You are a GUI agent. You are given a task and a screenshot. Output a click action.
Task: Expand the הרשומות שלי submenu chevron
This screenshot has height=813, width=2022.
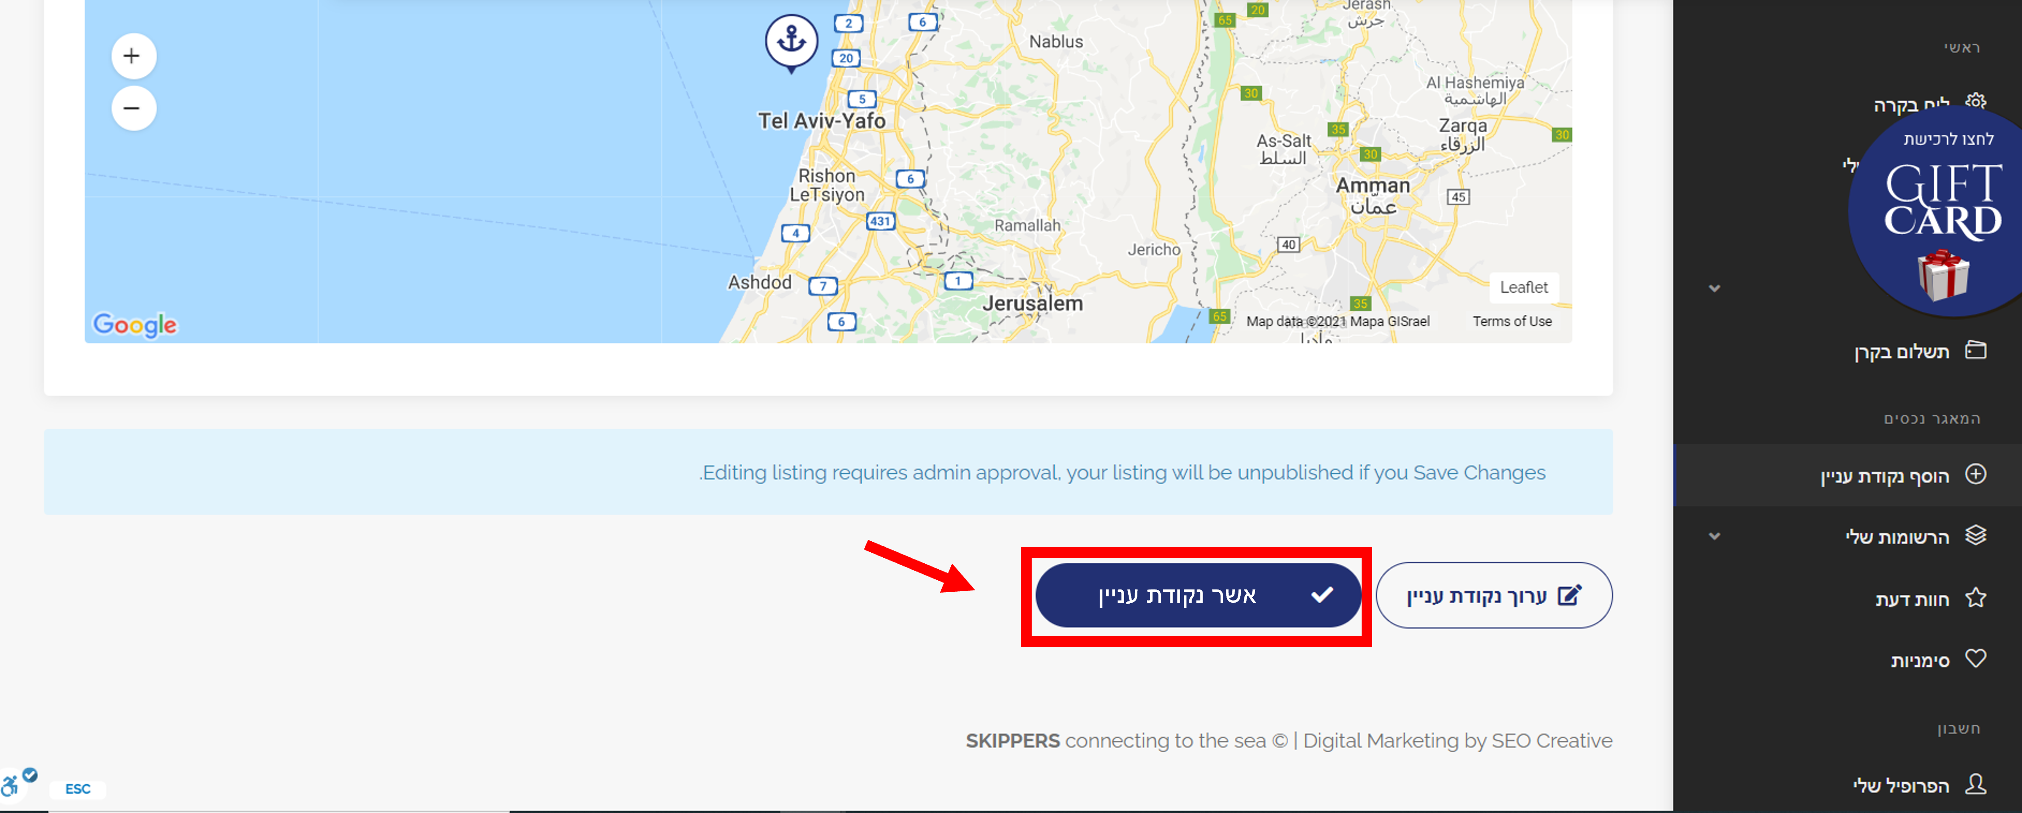(x=1714, y=536)
